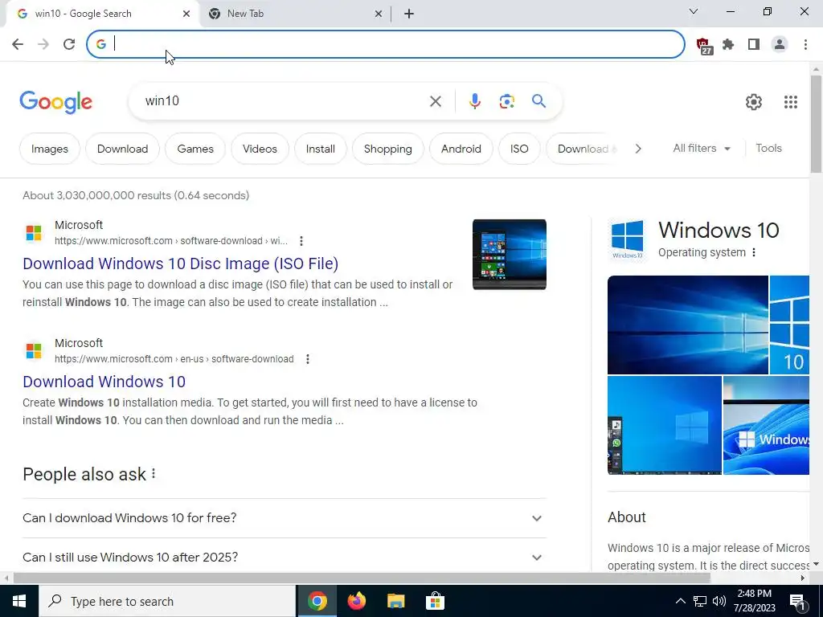Click the blue magnifier search button
This screenshot has width=823, height=617.
point(538,100)
